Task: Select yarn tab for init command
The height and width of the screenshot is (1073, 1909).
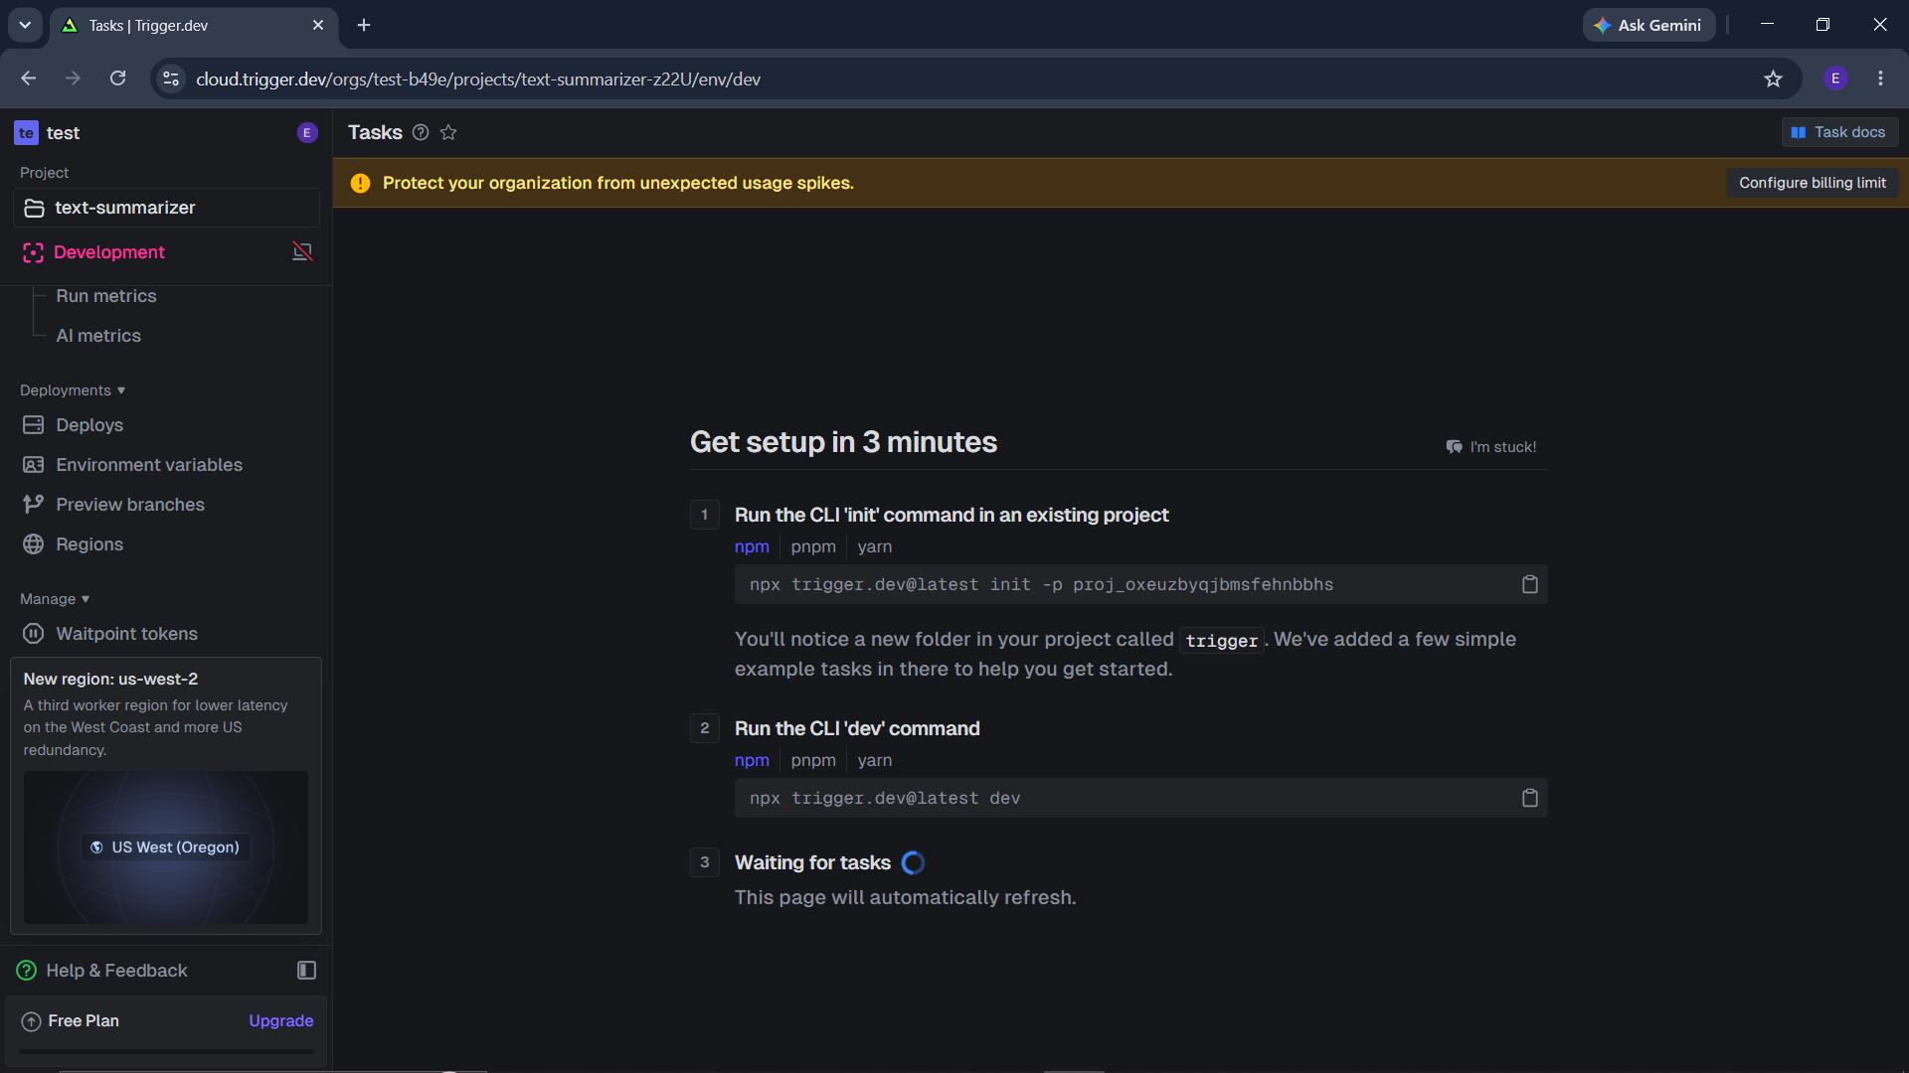Action: click(x=875, y=547)
